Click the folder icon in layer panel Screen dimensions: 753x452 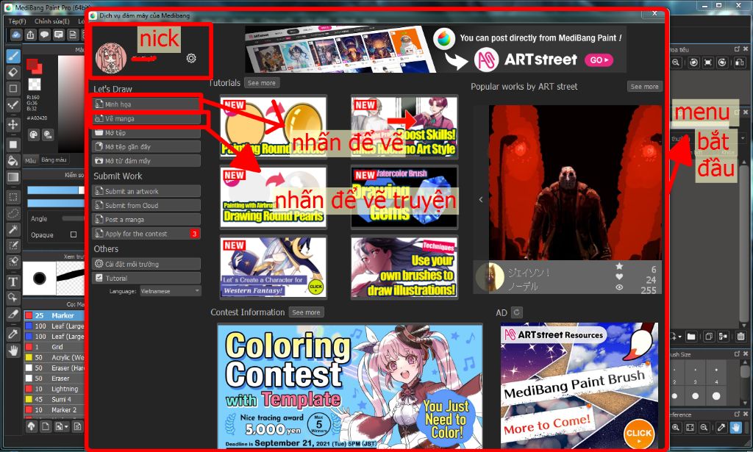point(691,337)
